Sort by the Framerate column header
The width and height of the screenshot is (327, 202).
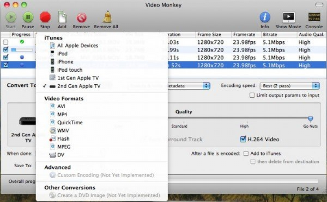tap(246, 34)
